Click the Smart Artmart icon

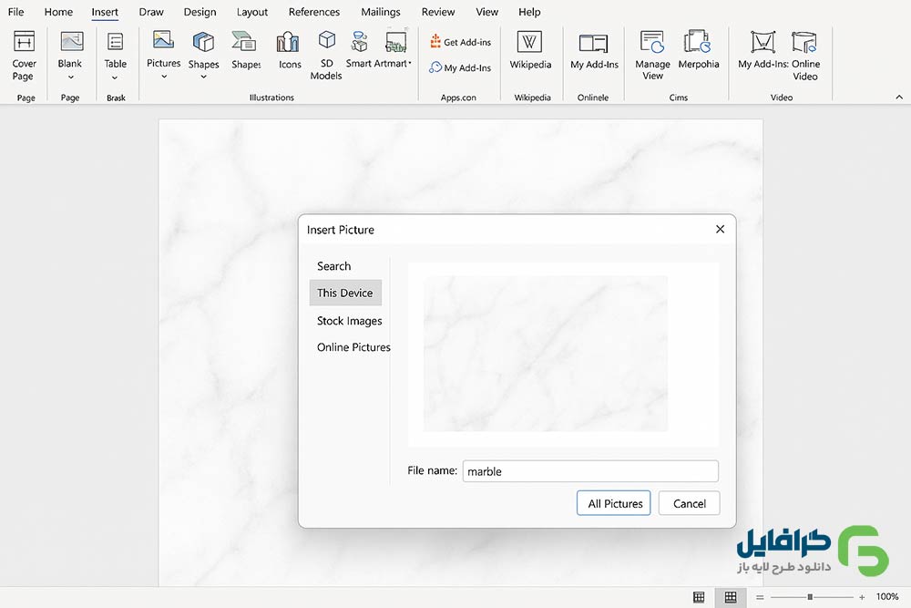tap(395, 42)
